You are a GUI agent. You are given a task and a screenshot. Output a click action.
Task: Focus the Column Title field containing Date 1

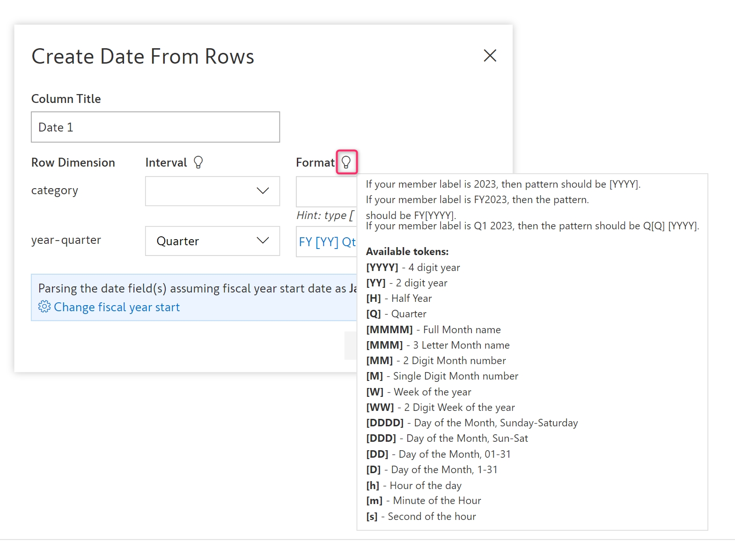[x=155, y=127]
